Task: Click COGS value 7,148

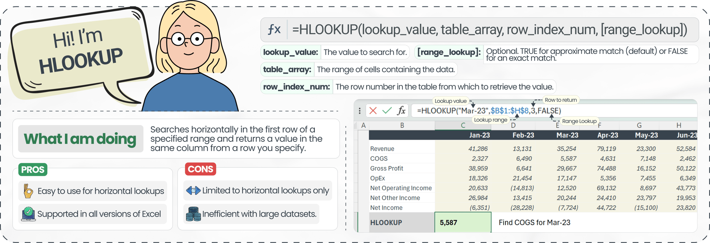Action: tap(648, 158)
